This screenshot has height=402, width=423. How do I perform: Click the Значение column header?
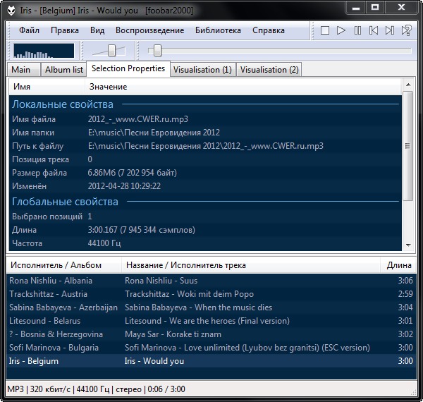(108, 87)
